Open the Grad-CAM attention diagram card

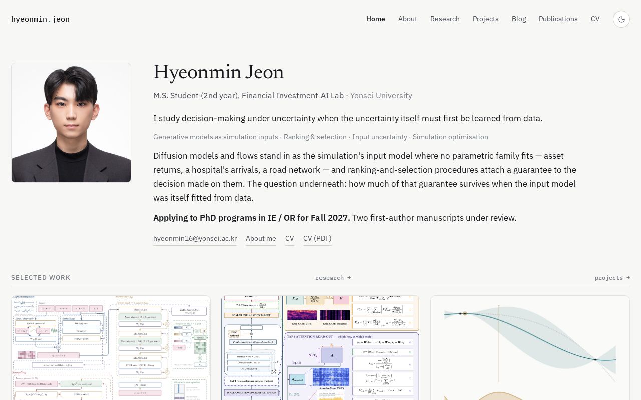(x=320, y=348)
